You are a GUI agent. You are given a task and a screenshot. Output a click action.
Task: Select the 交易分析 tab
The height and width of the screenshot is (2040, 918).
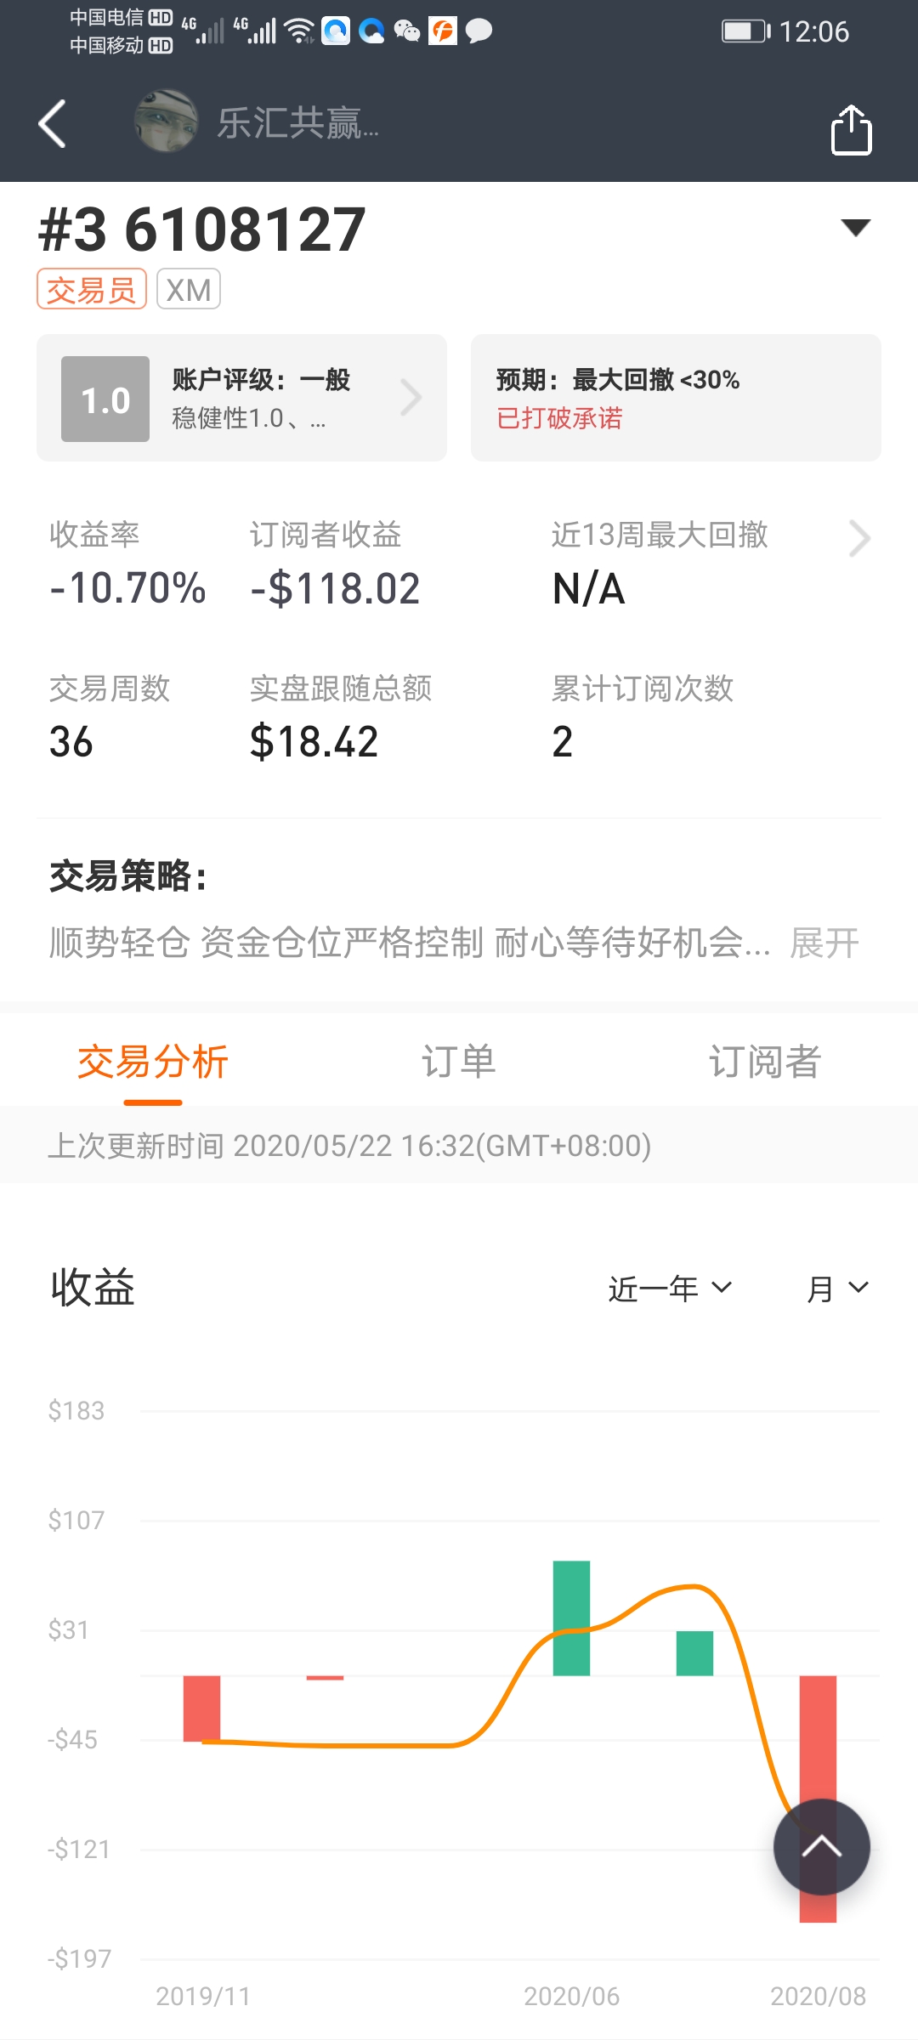coord(153,1062)
